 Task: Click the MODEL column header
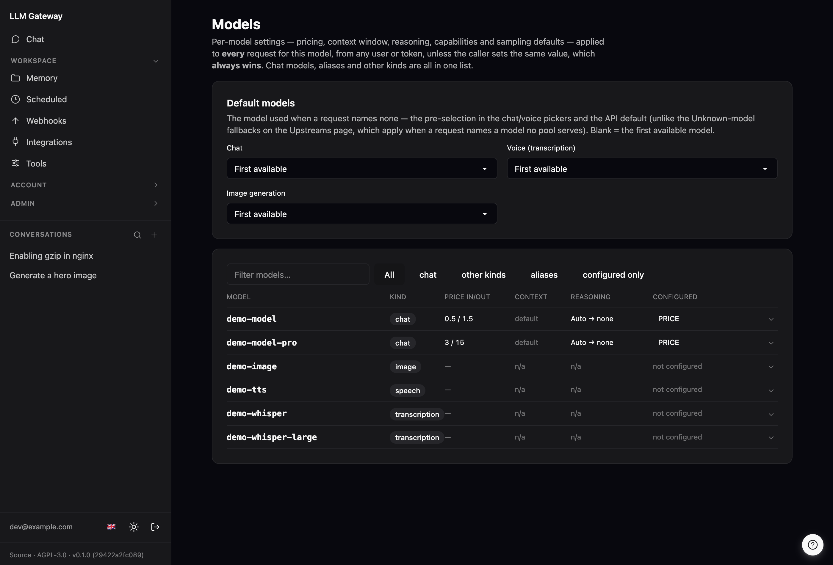pos(239,297)
